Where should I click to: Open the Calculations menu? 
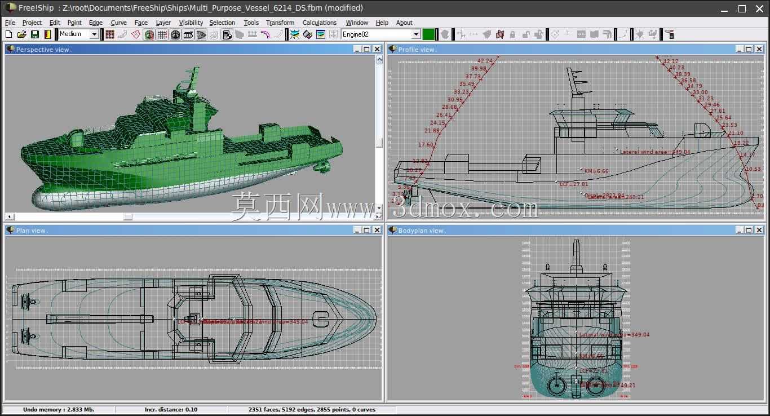coord(319,23)
